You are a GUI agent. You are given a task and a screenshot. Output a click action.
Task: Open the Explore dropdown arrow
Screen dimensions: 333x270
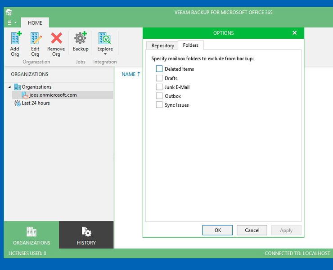(x=105, y=54)
